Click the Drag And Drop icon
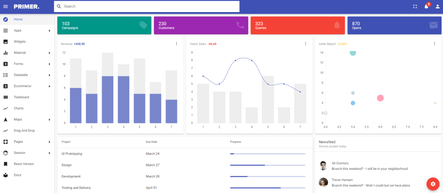 pos(6,131)
